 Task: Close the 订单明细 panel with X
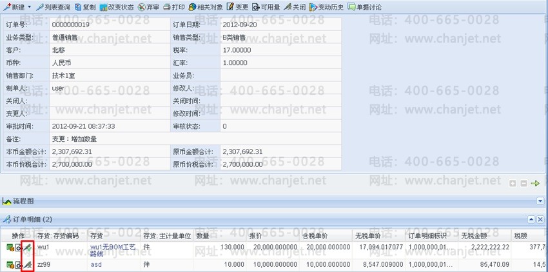pyautogui.click(x=540, y=219)
